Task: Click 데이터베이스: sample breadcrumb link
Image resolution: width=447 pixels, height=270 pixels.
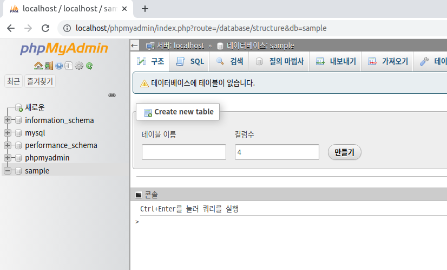Action: [x=260, y=46]
